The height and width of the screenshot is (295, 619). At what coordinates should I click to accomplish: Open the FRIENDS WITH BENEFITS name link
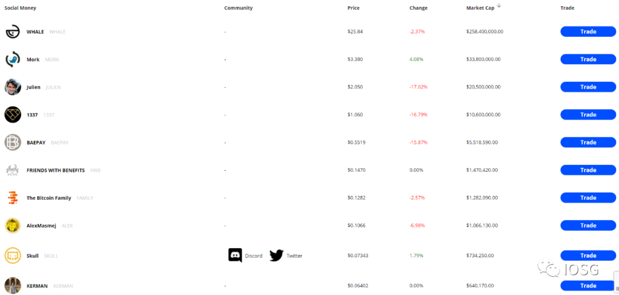tap(56, 170)
